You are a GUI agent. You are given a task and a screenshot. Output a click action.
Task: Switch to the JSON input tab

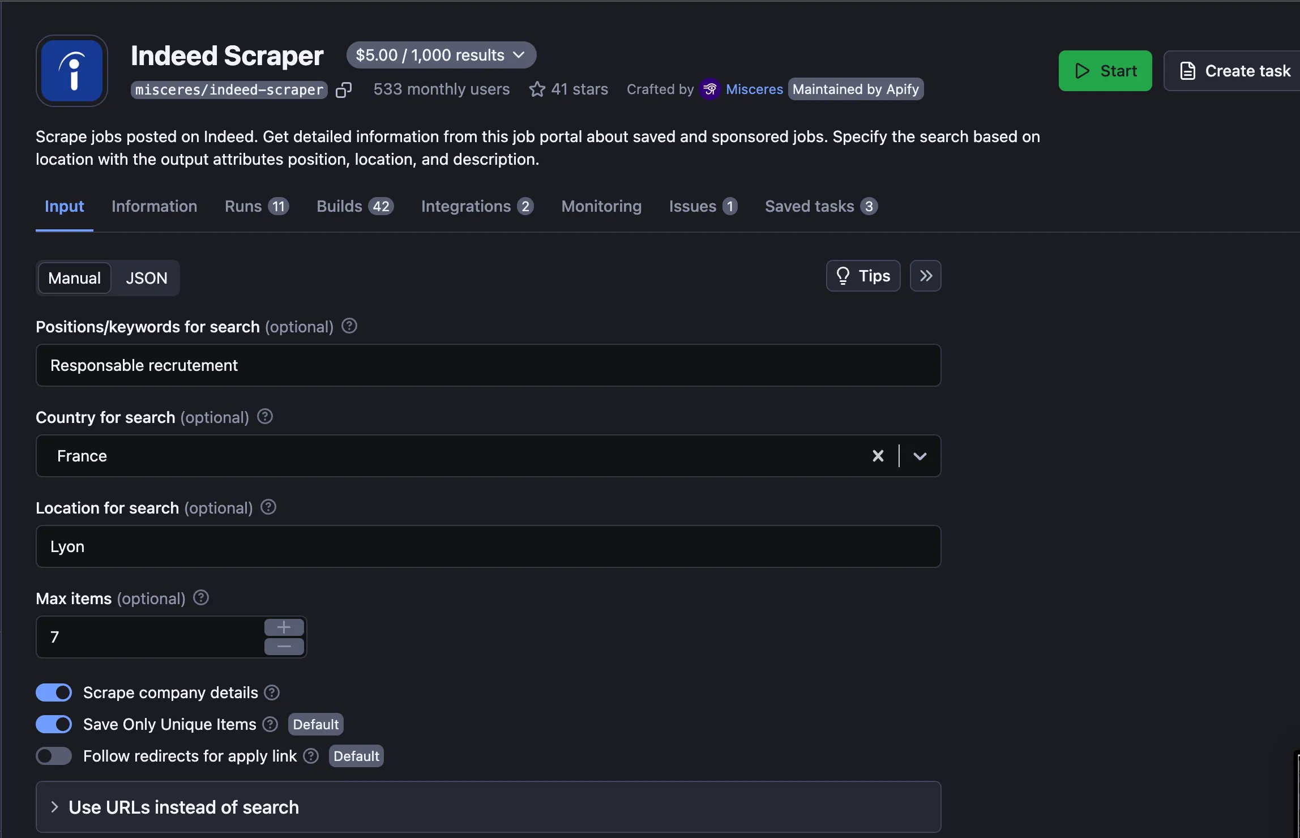(146, 278)
